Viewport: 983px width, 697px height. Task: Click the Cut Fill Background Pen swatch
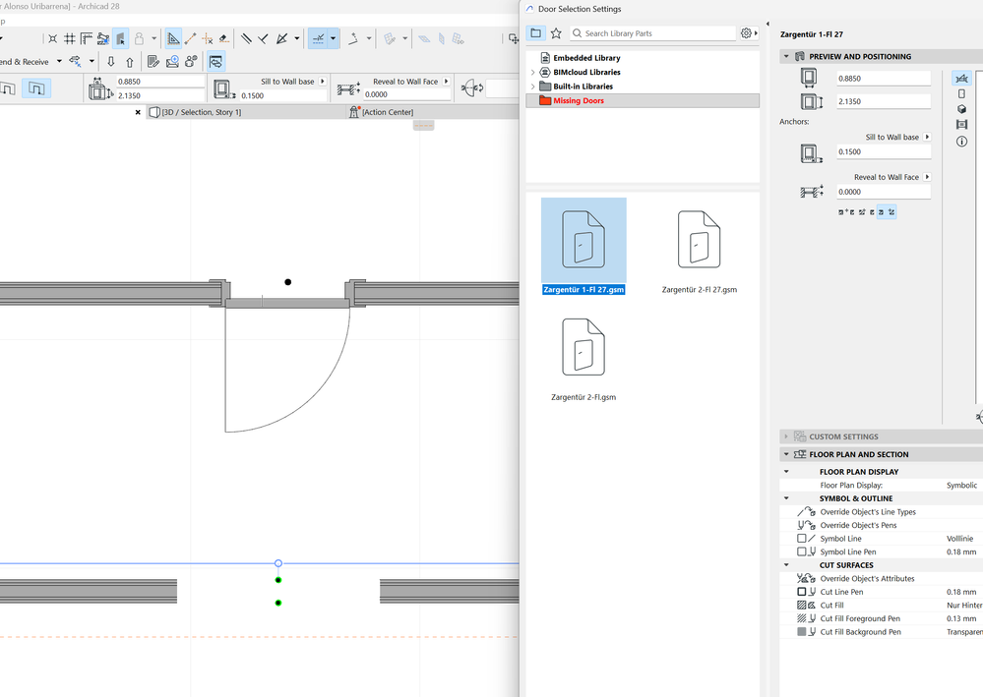pyautogui.click(x=801, y=632)
